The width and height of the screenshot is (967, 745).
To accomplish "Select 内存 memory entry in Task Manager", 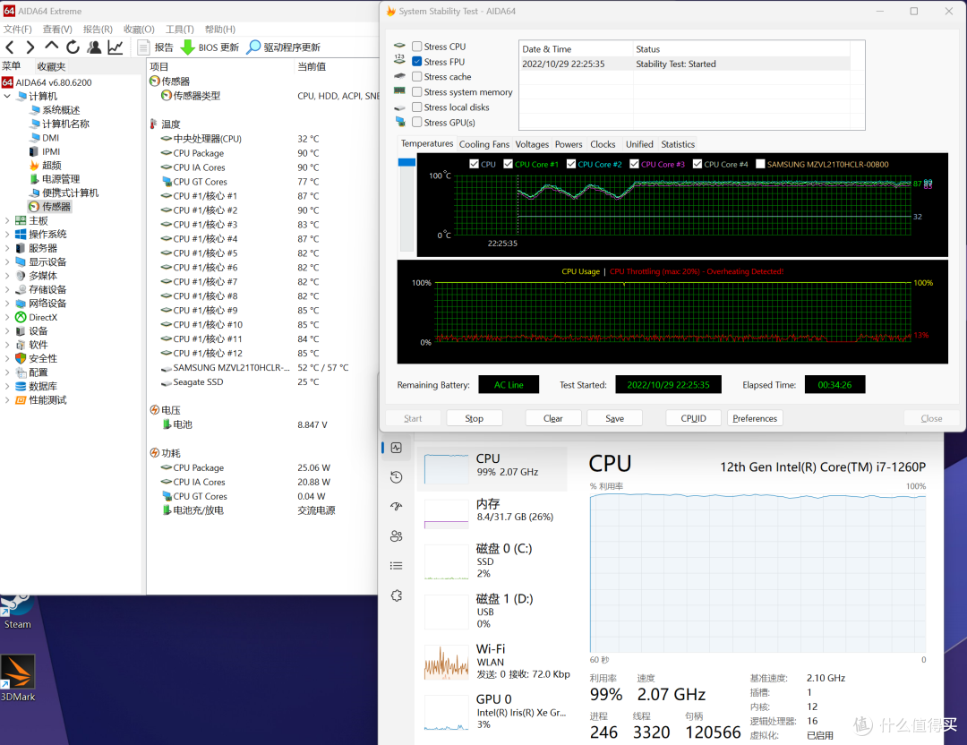I will tap(492, 514).
